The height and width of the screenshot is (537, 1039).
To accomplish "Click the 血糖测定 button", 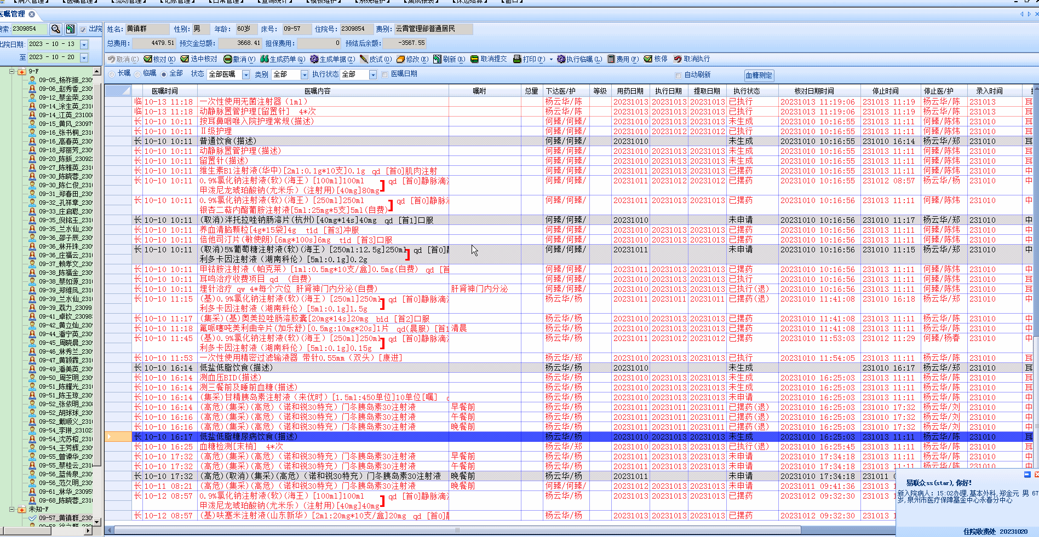I will (759, 75).
